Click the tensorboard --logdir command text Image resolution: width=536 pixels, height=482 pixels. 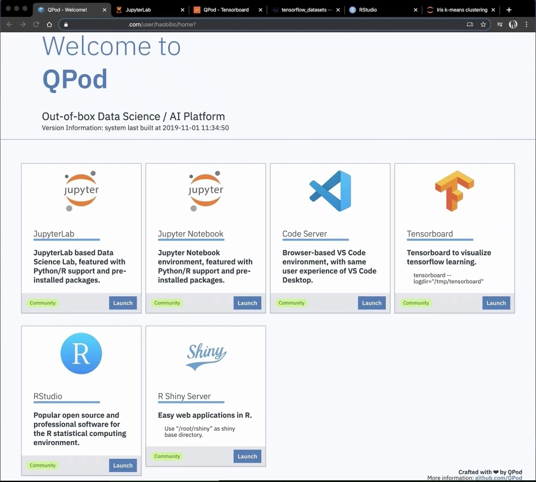(448, 278)
